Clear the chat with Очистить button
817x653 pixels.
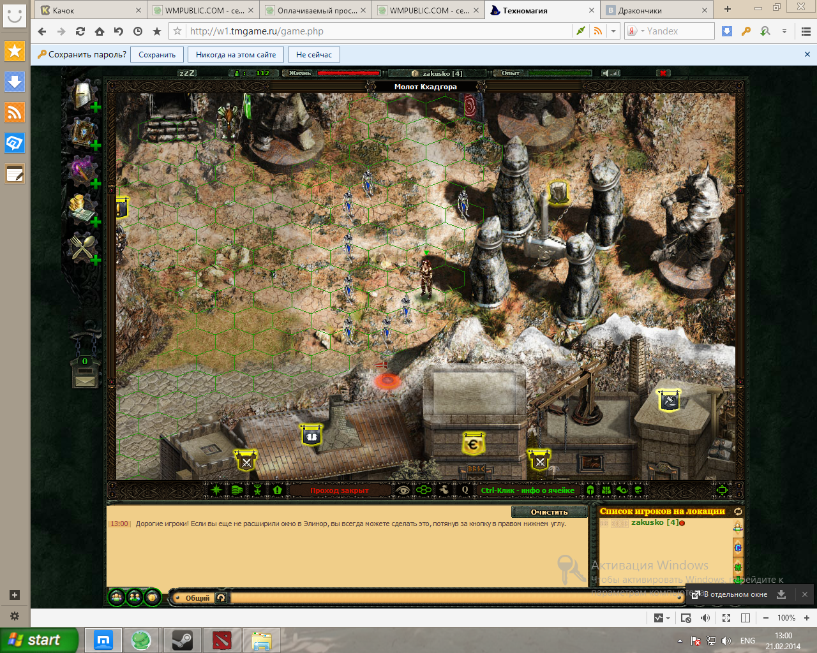(549, 512)
